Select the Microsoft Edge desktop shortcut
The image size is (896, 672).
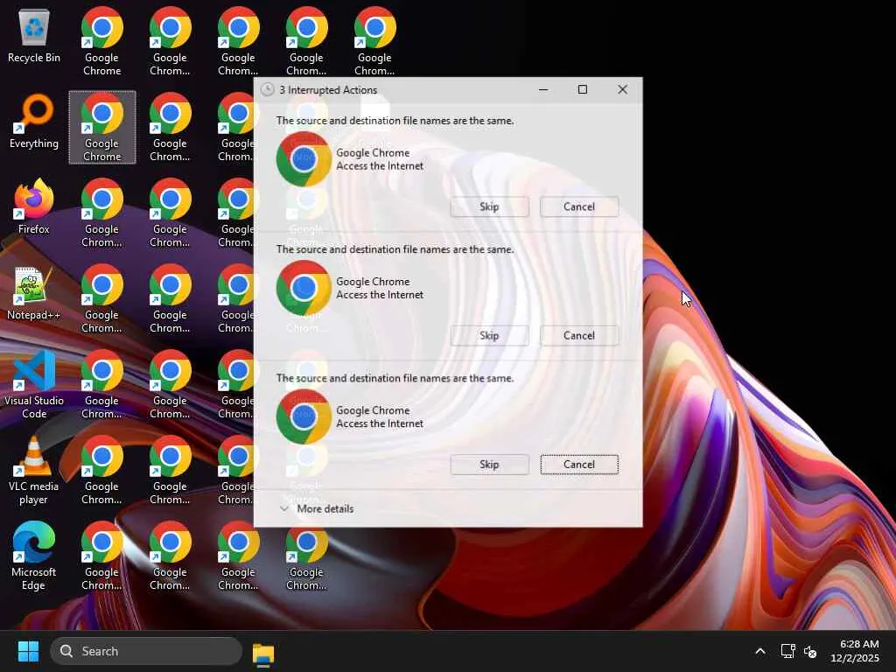pos(34,556)
